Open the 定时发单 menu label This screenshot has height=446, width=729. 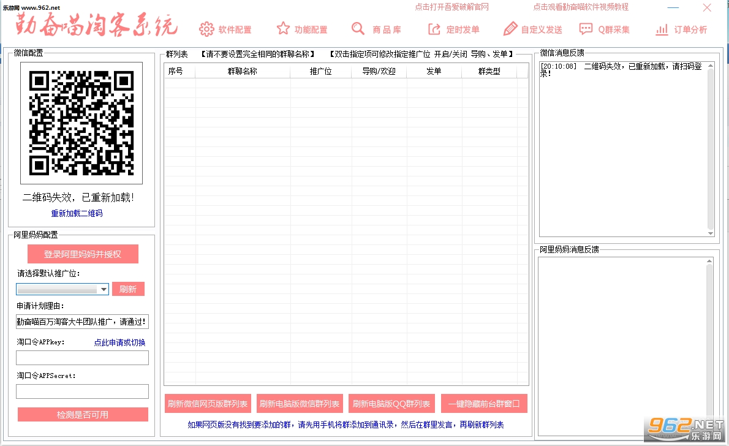tap(463, 30)
